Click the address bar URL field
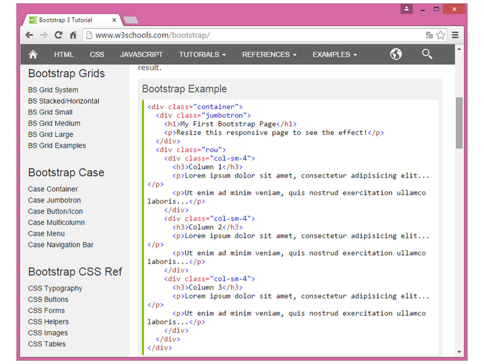484x364 pixels. point(253,35)
